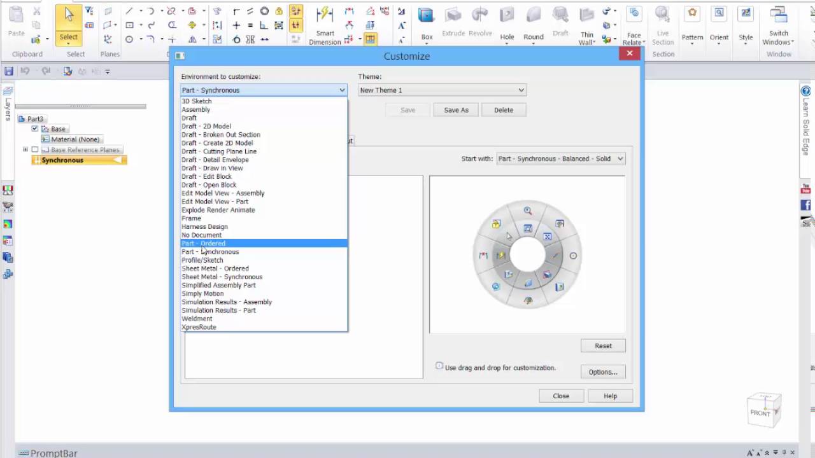815x458 pixels.
Task: Click the PromptBar label at the bottom
Action: coord(53,453)
